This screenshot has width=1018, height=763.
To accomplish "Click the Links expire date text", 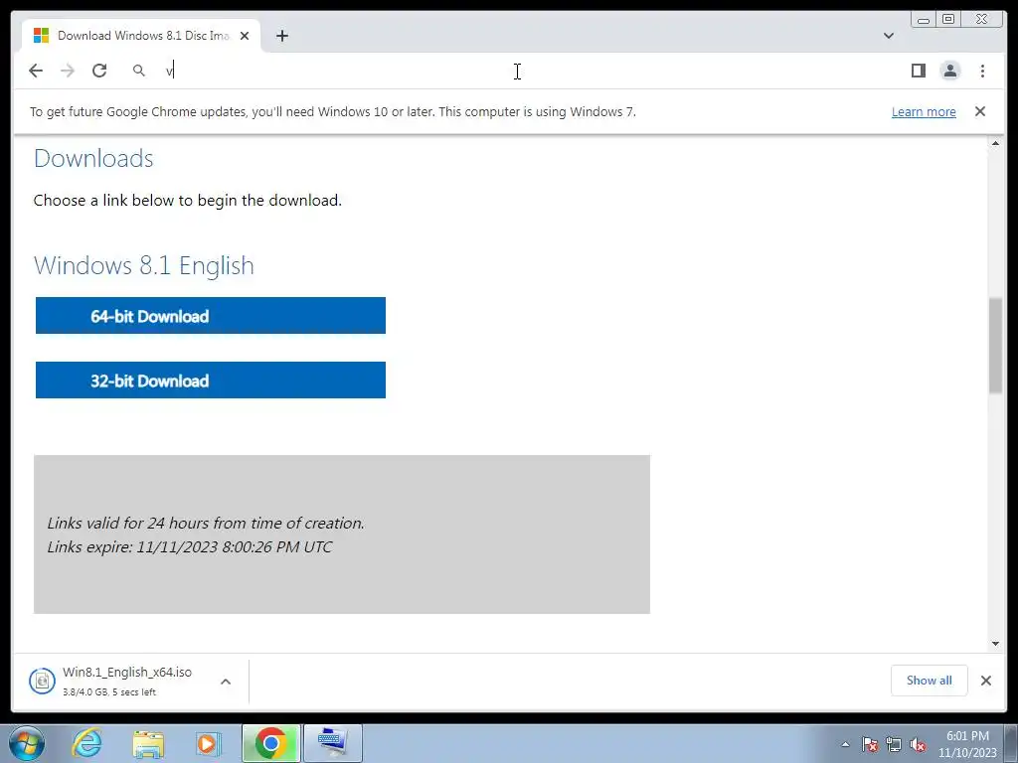I will tap(190, 547).
